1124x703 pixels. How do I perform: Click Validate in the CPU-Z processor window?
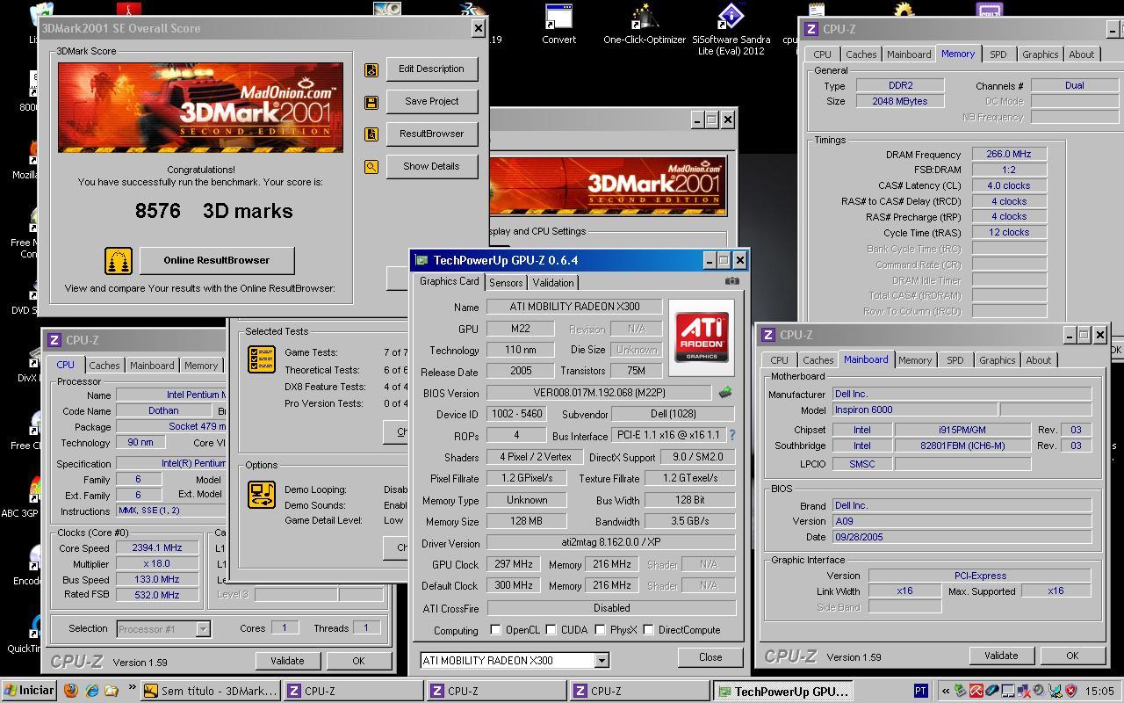(x=287, y=661)
